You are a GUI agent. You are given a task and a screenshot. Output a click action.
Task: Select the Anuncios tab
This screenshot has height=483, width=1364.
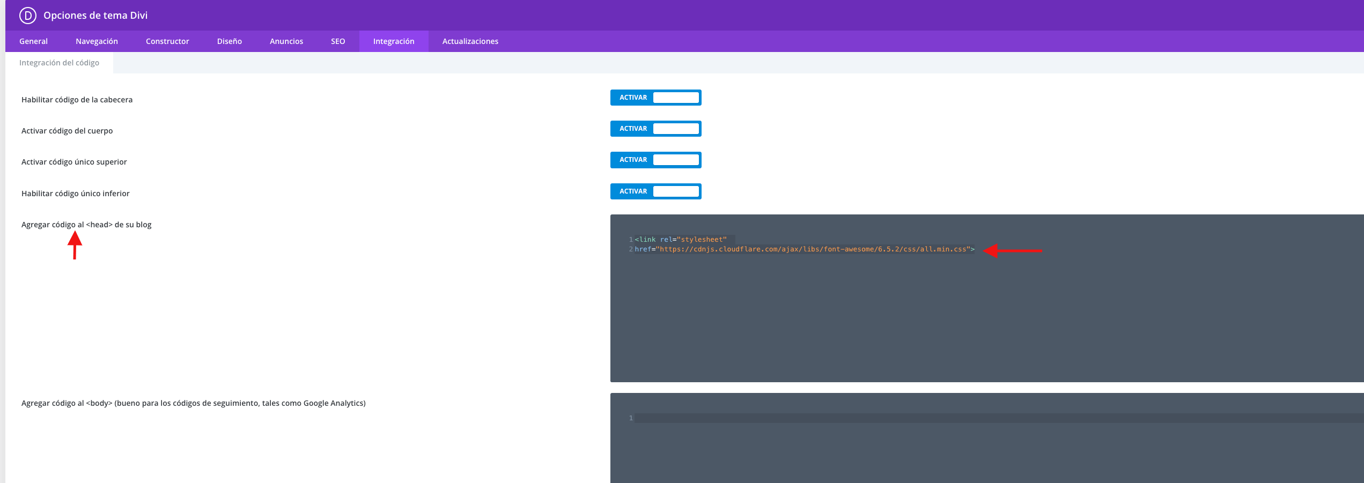point(286,41)
